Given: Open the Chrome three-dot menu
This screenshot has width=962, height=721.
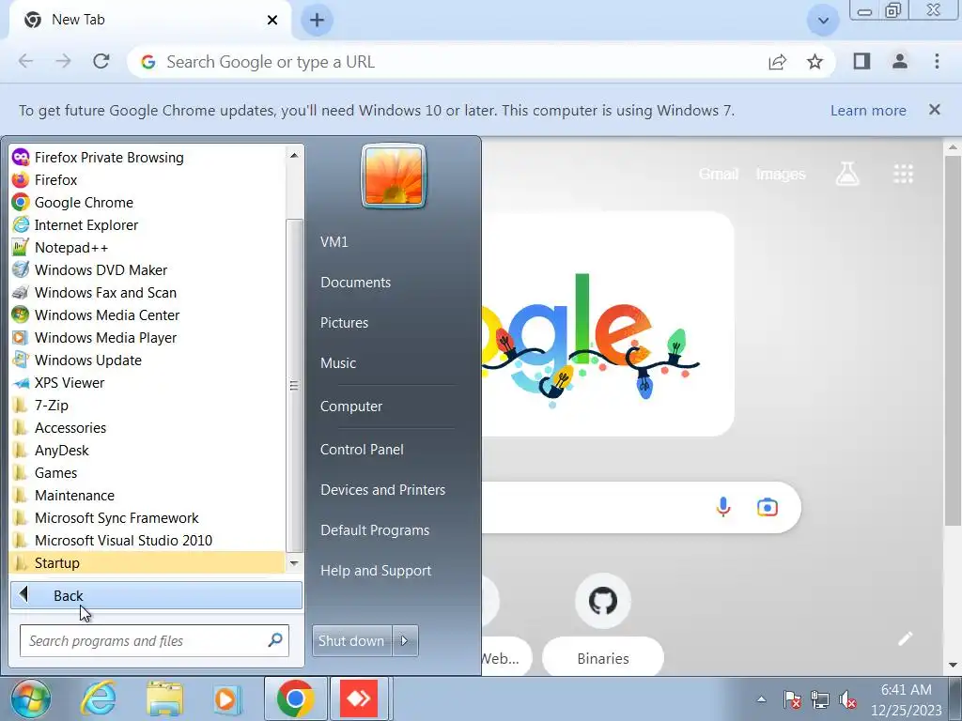Looking at the screenshot, I should tap(937, 61).
